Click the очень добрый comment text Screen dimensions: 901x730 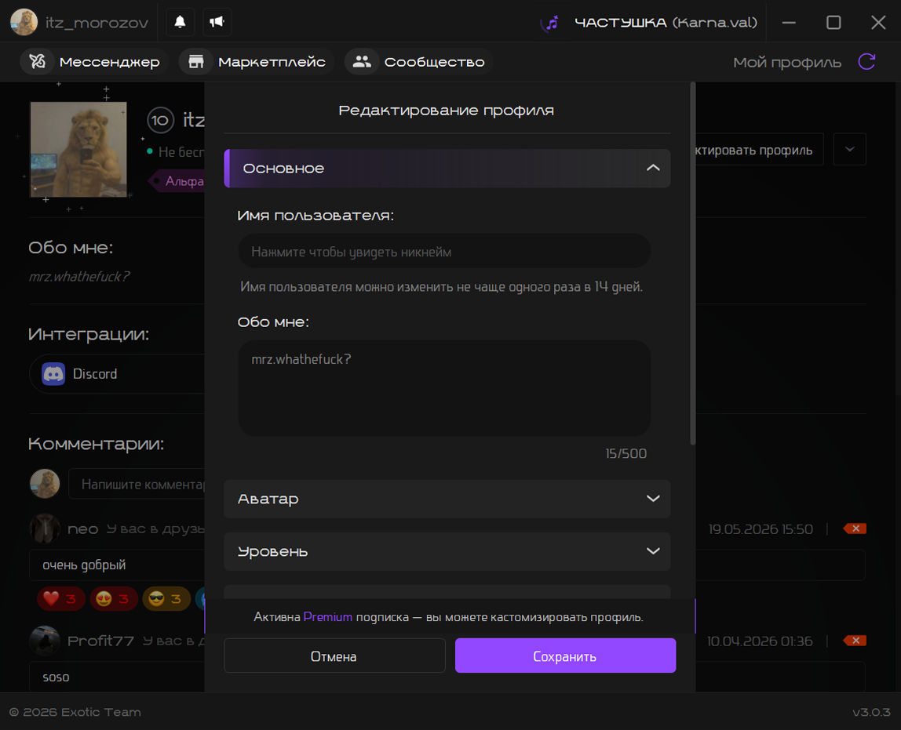84,565
